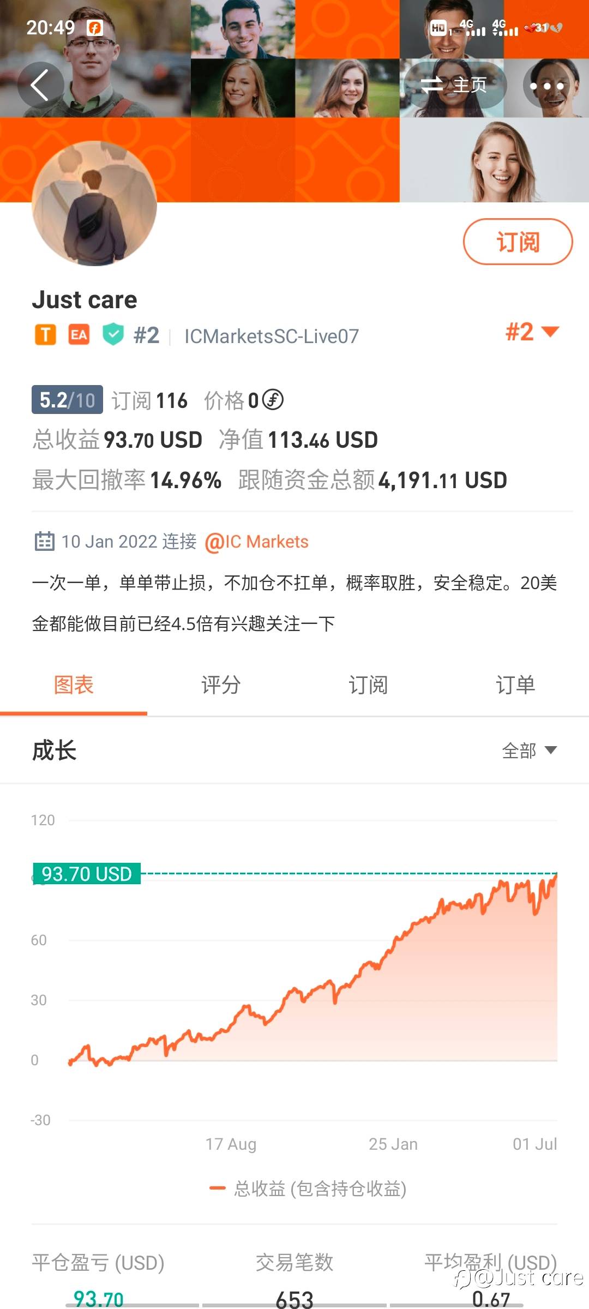The width and height of the screenshot is (589, 1309).
Task: Tap the EA badge icon
Action: click(x=79, y=335)
